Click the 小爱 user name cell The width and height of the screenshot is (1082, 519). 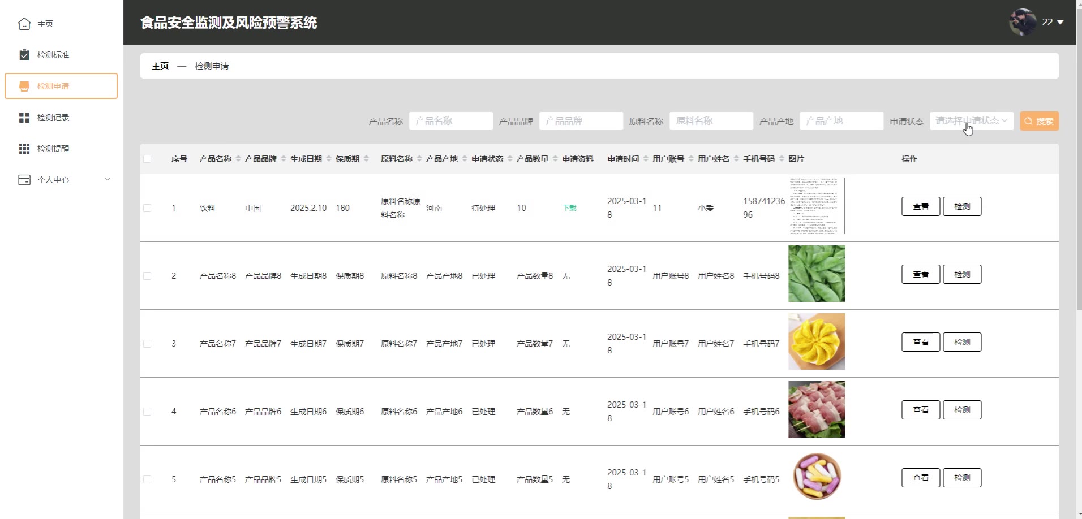pyautogui.click(x=706, y=208)
